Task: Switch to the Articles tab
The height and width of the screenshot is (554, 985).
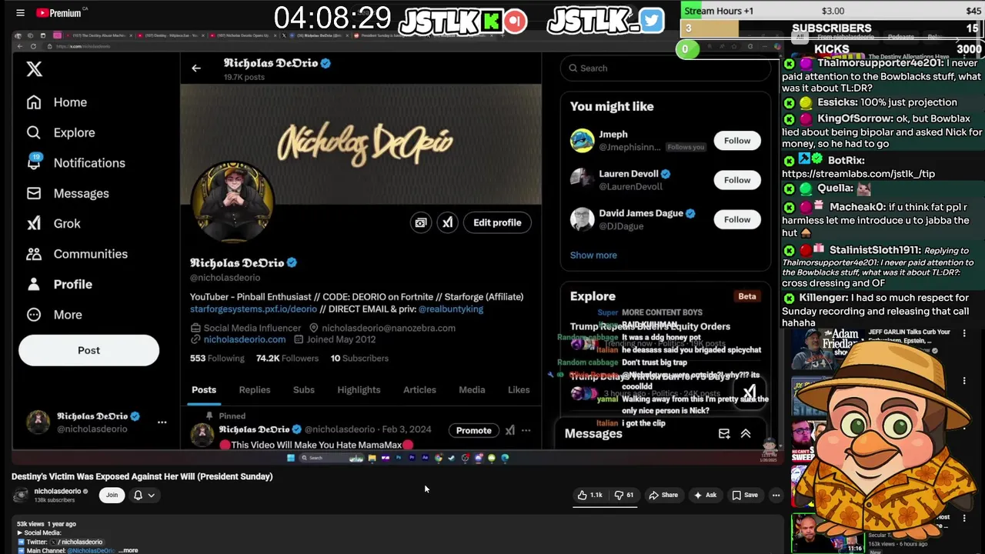Action: pos(419,390)
